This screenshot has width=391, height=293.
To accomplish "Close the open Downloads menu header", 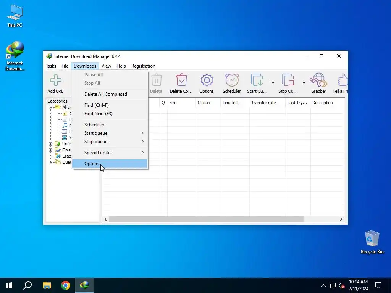I will [x=85, y=66].
